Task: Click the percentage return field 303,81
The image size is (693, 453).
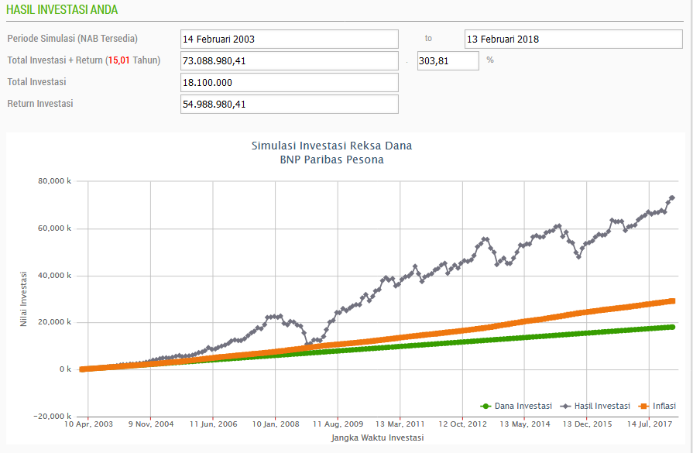Action: 448,60
